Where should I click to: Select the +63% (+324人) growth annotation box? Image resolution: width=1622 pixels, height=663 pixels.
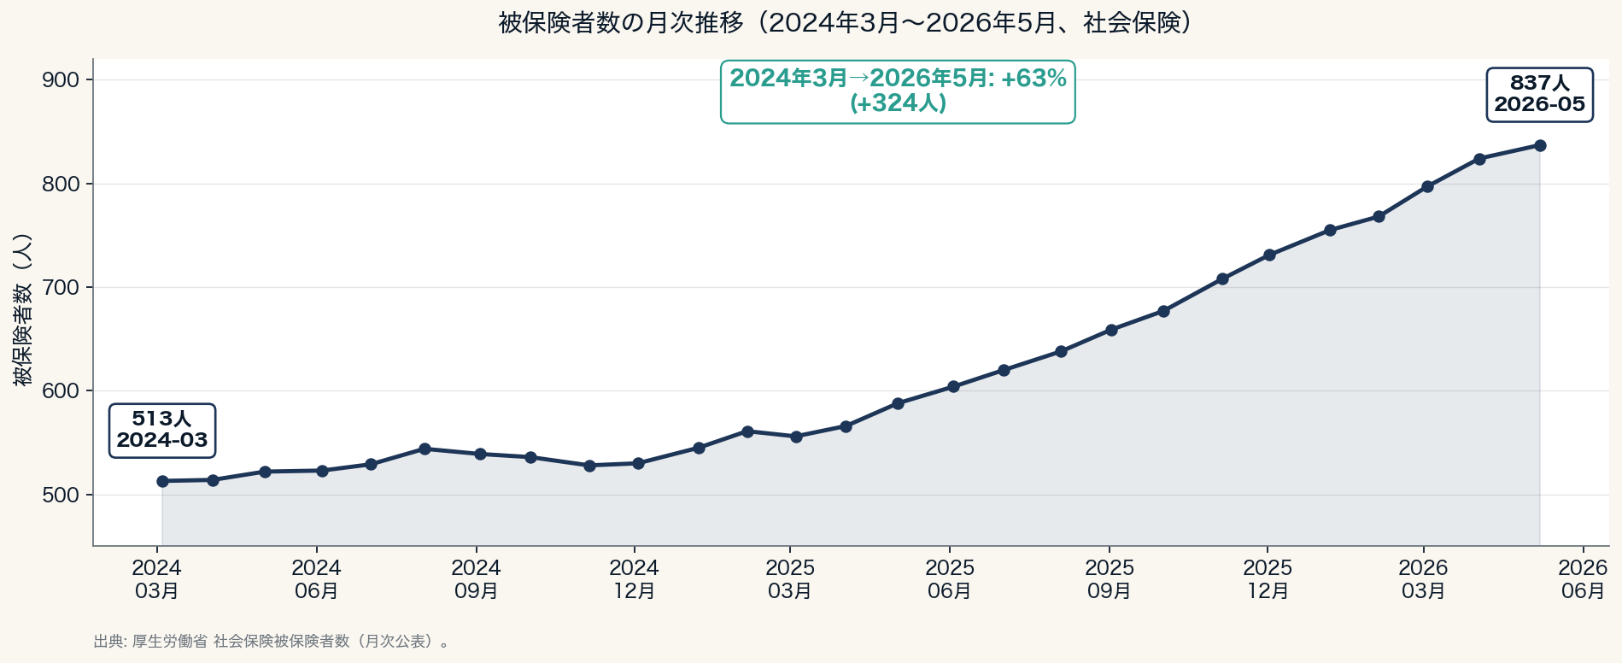(x=898, y=91)
